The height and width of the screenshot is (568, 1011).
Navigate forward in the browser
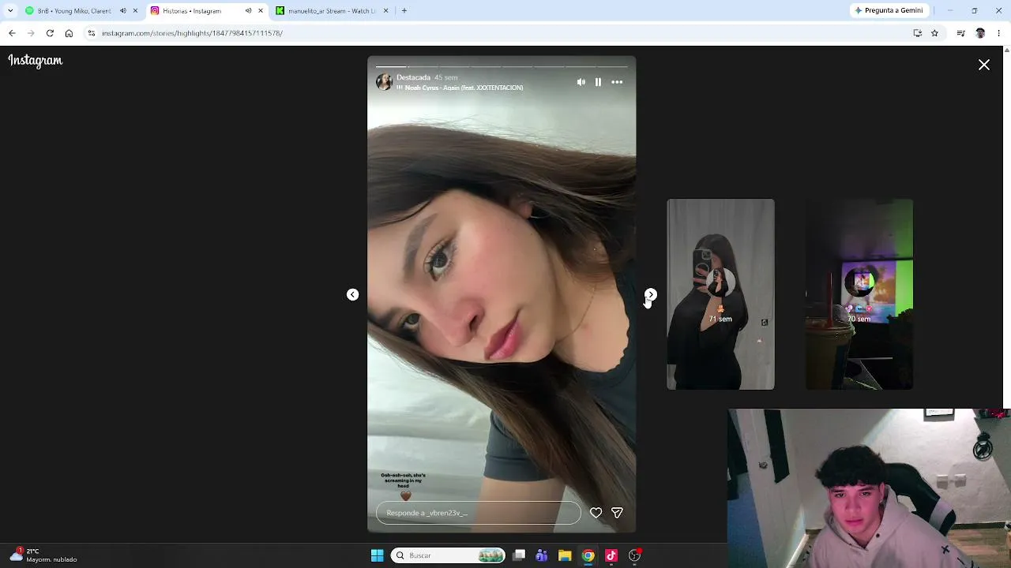pos(31,33)
